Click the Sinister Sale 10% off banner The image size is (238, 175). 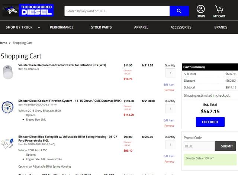click(210, 159)
